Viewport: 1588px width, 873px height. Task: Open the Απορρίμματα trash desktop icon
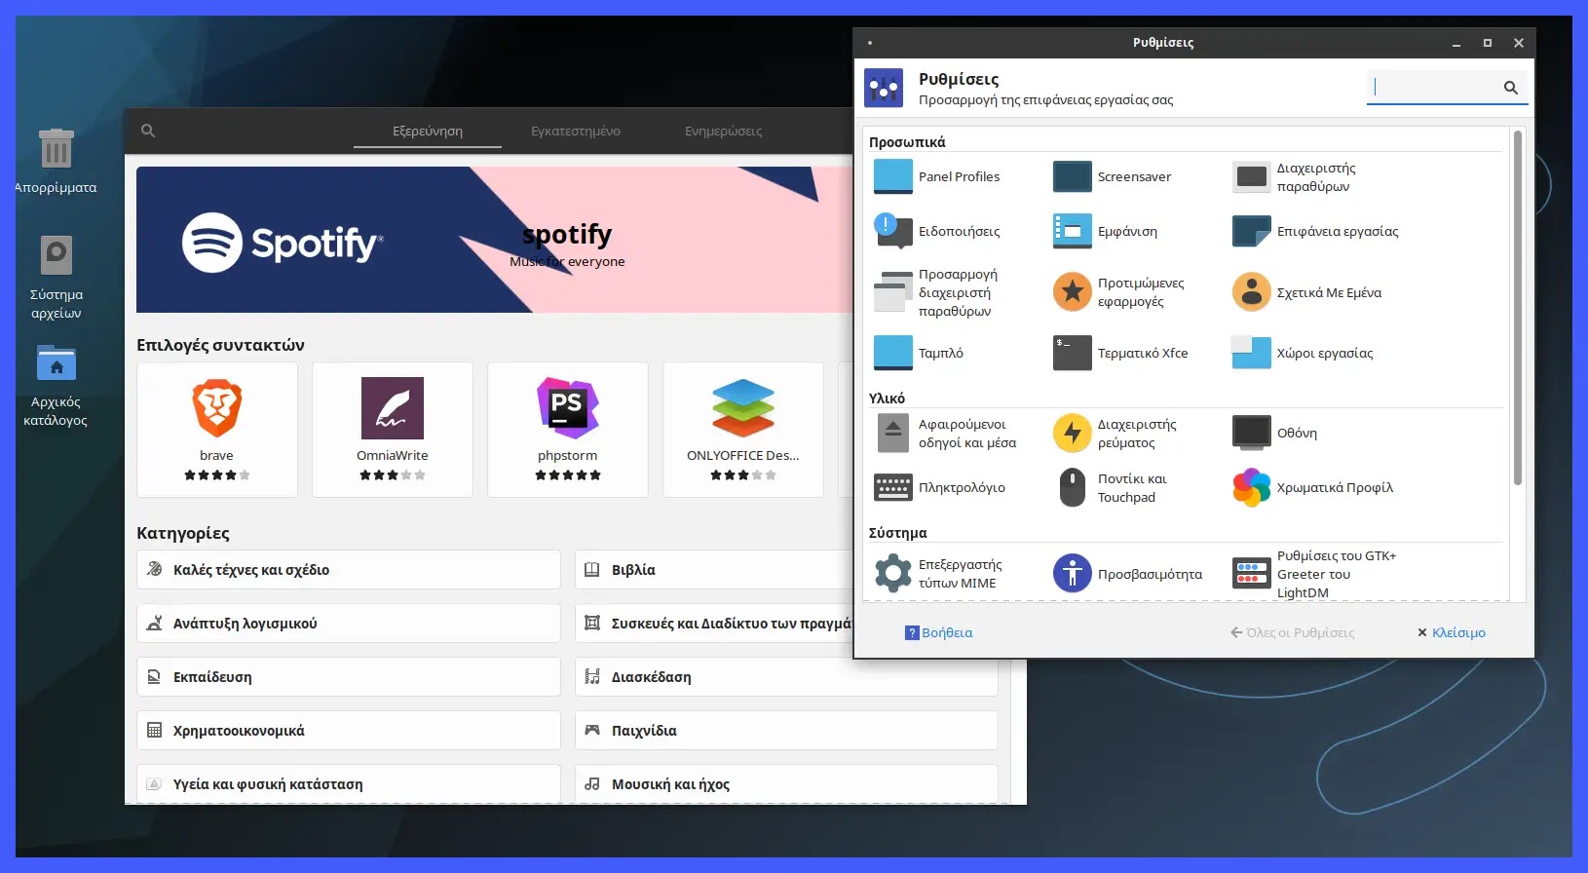56,161
